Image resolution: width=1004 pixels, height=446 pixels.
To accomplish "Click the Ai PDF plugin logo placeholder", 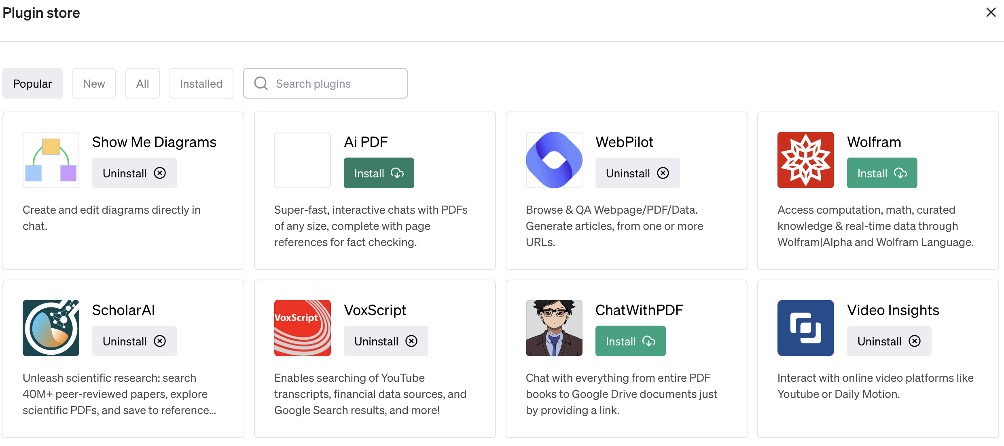I will click(x=303, y=160).
